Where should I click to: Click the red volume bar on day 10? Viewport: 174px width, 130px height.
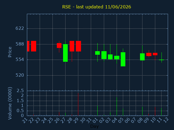coord(155,111)
